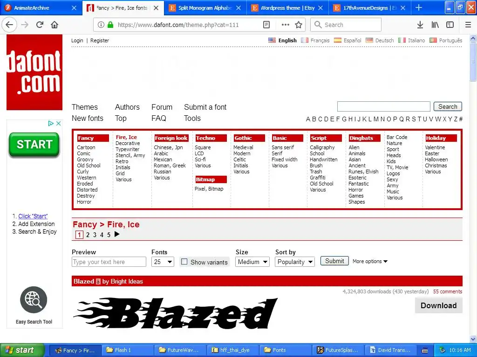The height and width of the screenshot is (357, 477).
Task: Download the Blazed font
Action: 439,305
